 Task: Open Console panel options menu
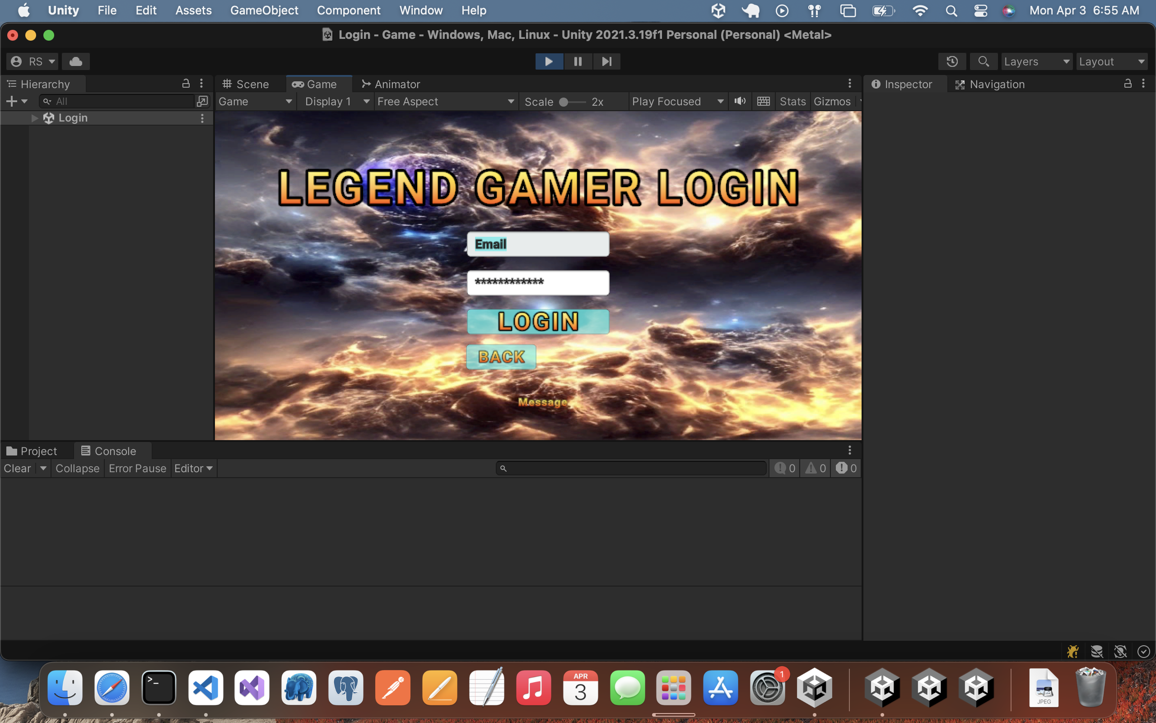click(x=849, y=450)
